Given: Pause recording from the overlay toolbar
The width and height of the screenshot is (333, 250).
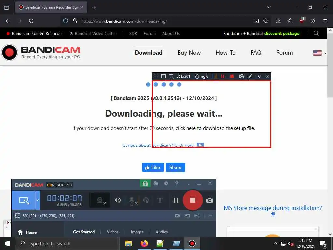Looking at the screenshot, I should point(223,76).
